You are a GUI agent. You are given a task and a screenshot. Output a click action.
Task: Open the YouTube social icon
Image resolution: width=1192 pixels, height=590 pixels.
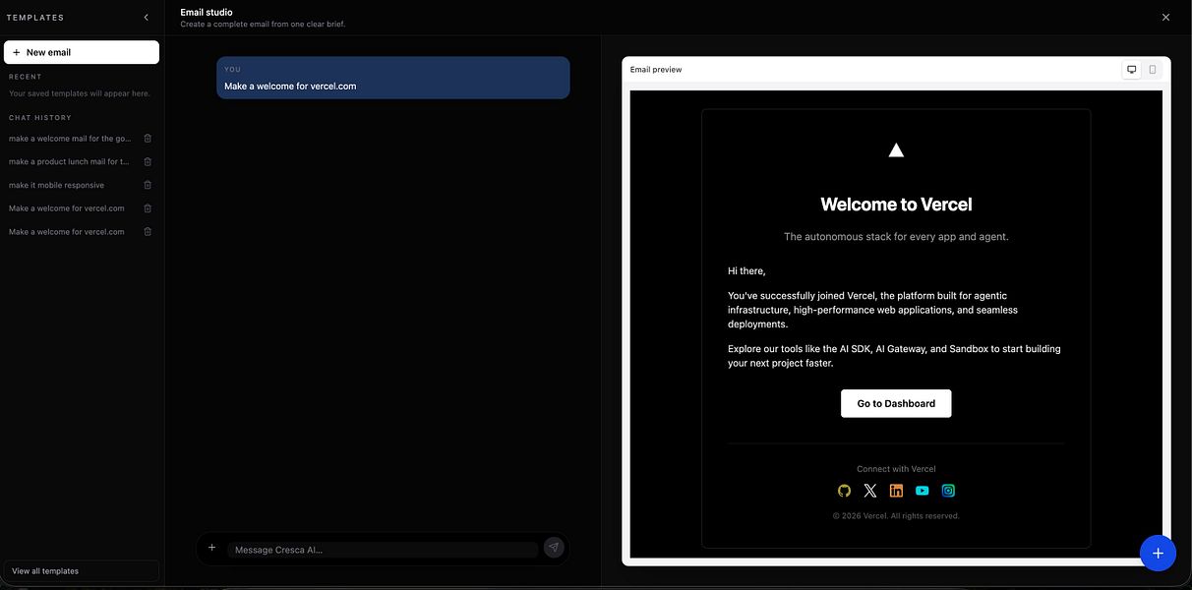922,491
